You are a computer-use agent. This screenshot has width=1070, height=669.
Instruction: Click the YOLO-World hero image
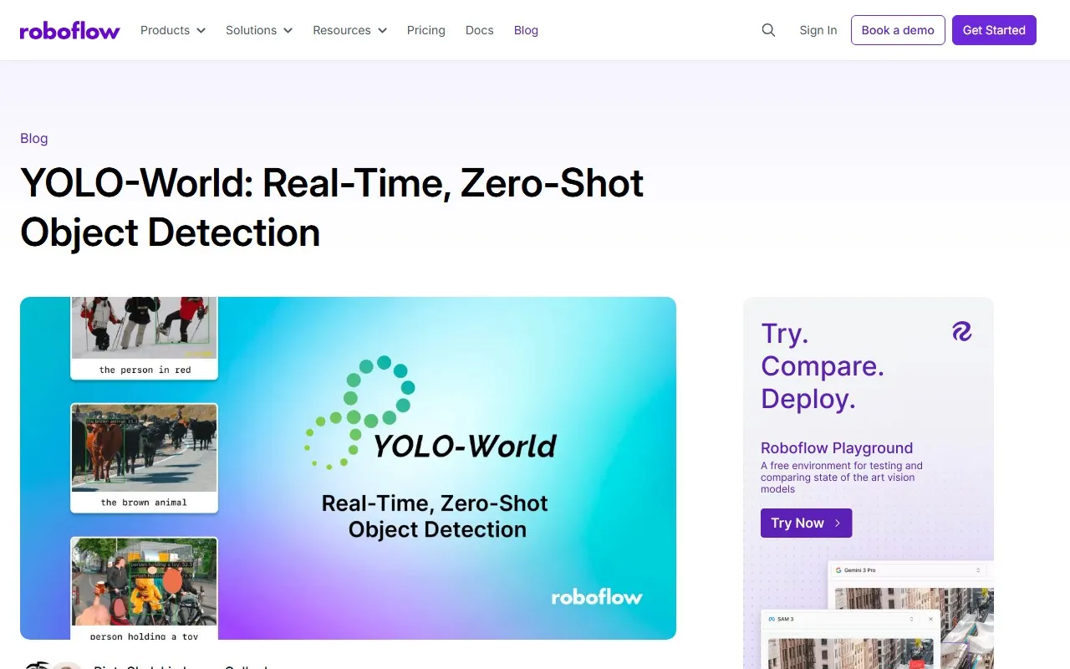pyautogui.click(x=348, y=468)
